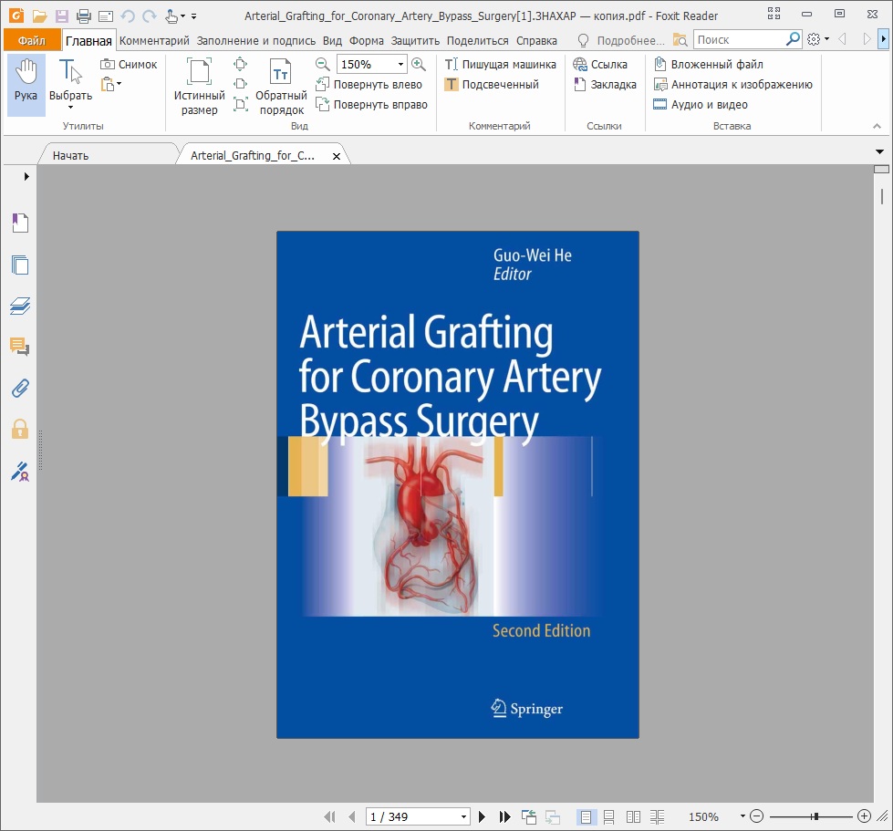Attach a Вложенный файл

[x=709, y=65]
